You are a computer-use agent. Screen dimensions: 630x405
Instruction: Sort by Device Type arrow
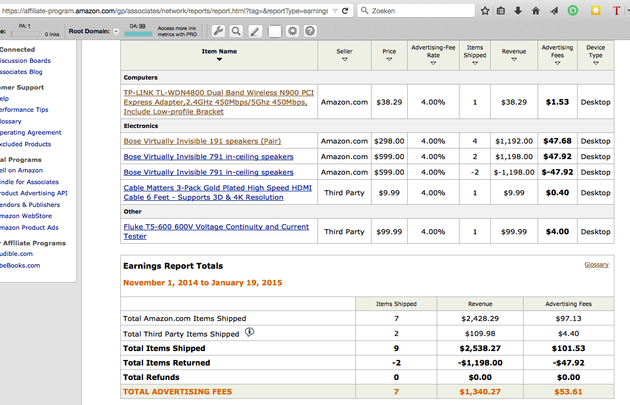click(x=596, y=63)
